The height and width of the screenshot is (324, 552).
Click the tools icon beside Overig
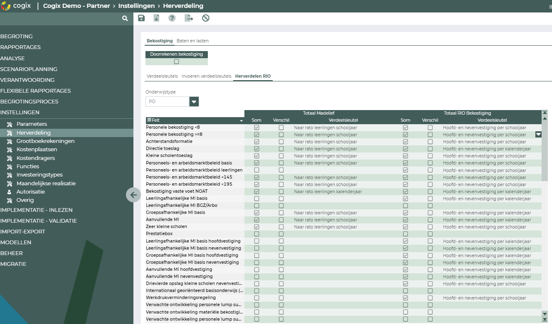pyautogui.click(x=10, y=200)
